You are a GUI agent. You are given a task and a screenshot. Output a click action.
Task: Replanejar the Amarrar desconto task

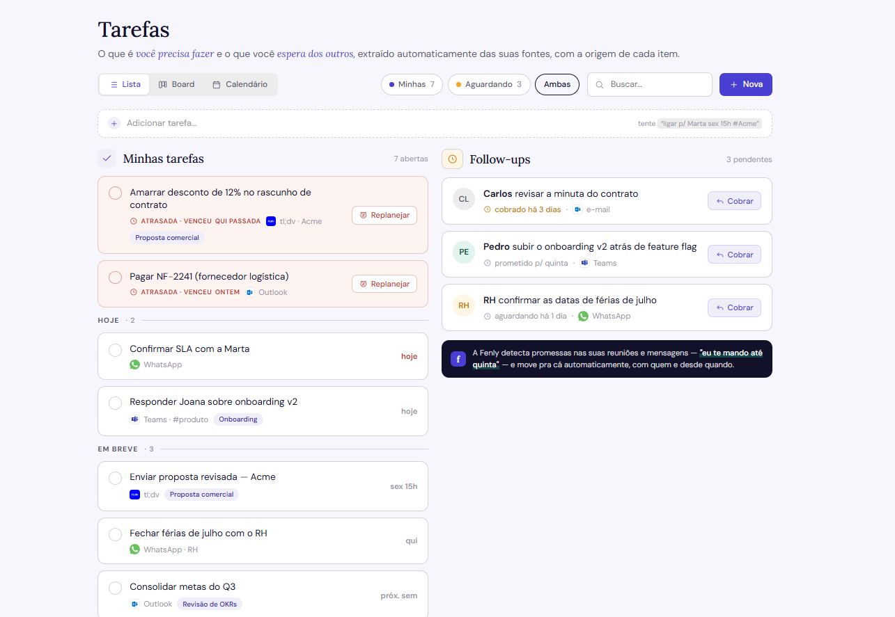pyautogui.click(x=384, y=215)
